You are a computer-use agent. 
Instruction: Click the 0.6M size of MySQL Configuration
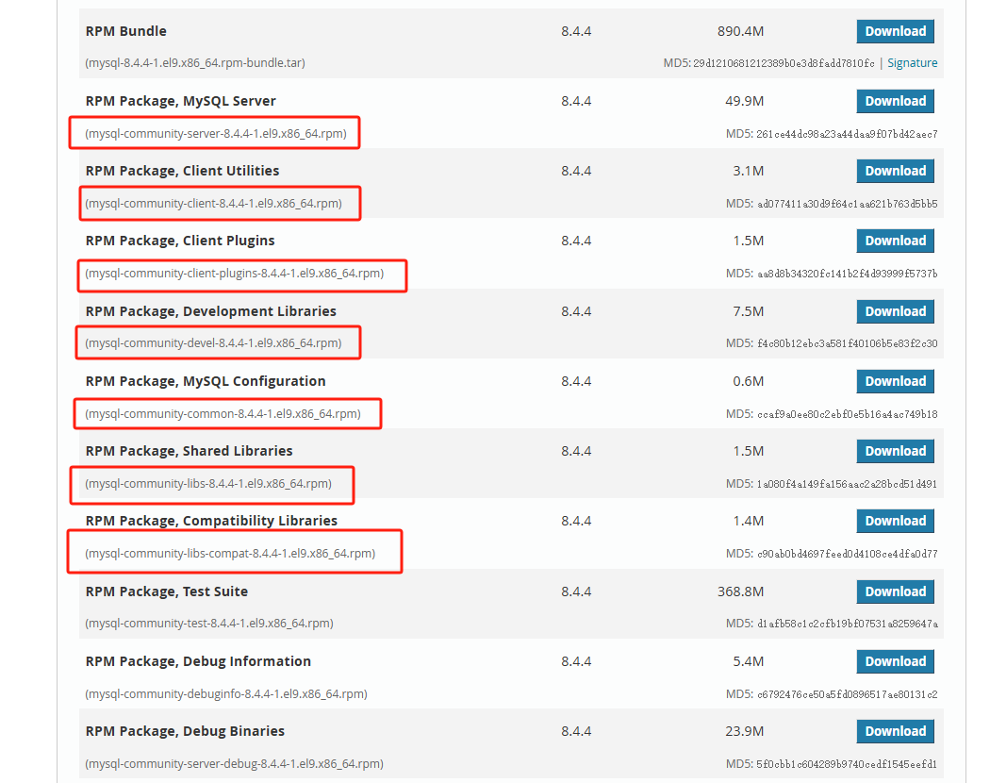point(749,381)
